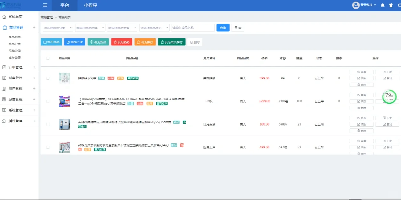This screenshot has height=200, width=401.
Task: Click 修改 for 拜格刀具套装 row
Action: (361, 147)
